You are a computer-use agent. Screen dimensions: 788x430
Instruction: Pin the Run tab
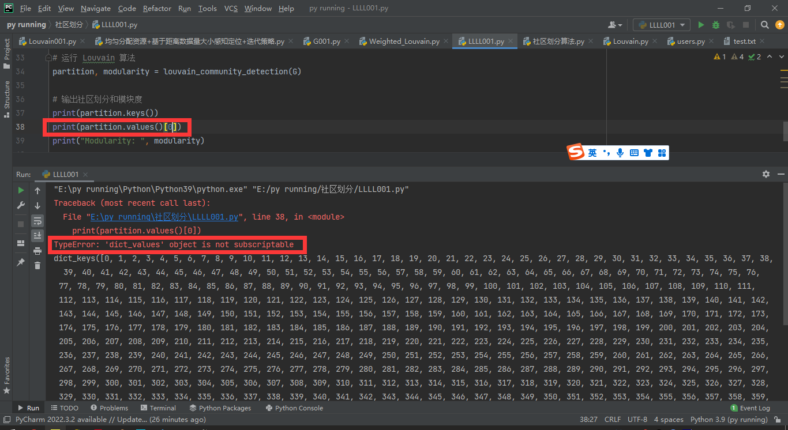(x=21, y=261)
